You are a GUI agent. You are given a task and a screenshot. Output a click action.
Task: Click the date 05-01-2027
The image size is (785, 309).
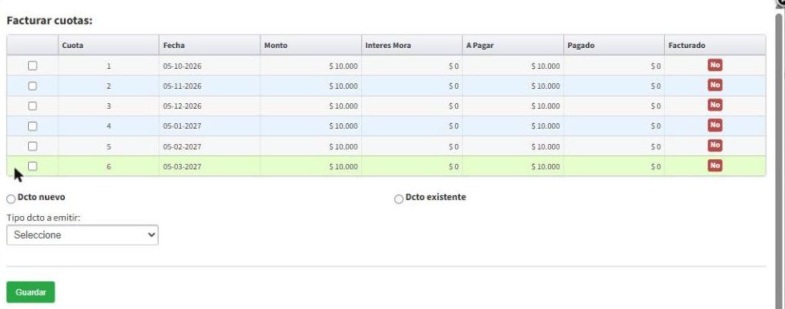[x=183, y=126]
